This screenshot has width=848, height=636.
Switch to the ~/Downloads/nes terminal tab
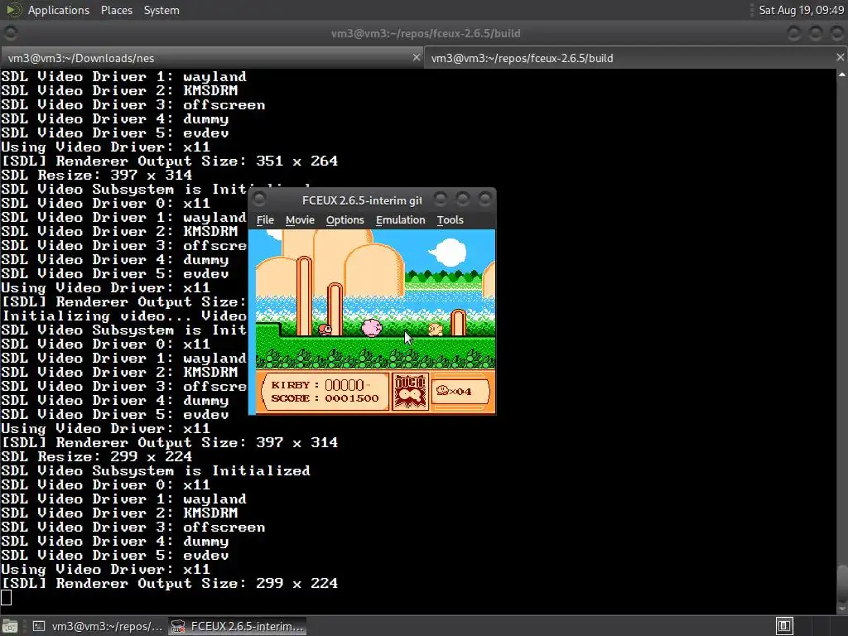[x=212, y=58]
